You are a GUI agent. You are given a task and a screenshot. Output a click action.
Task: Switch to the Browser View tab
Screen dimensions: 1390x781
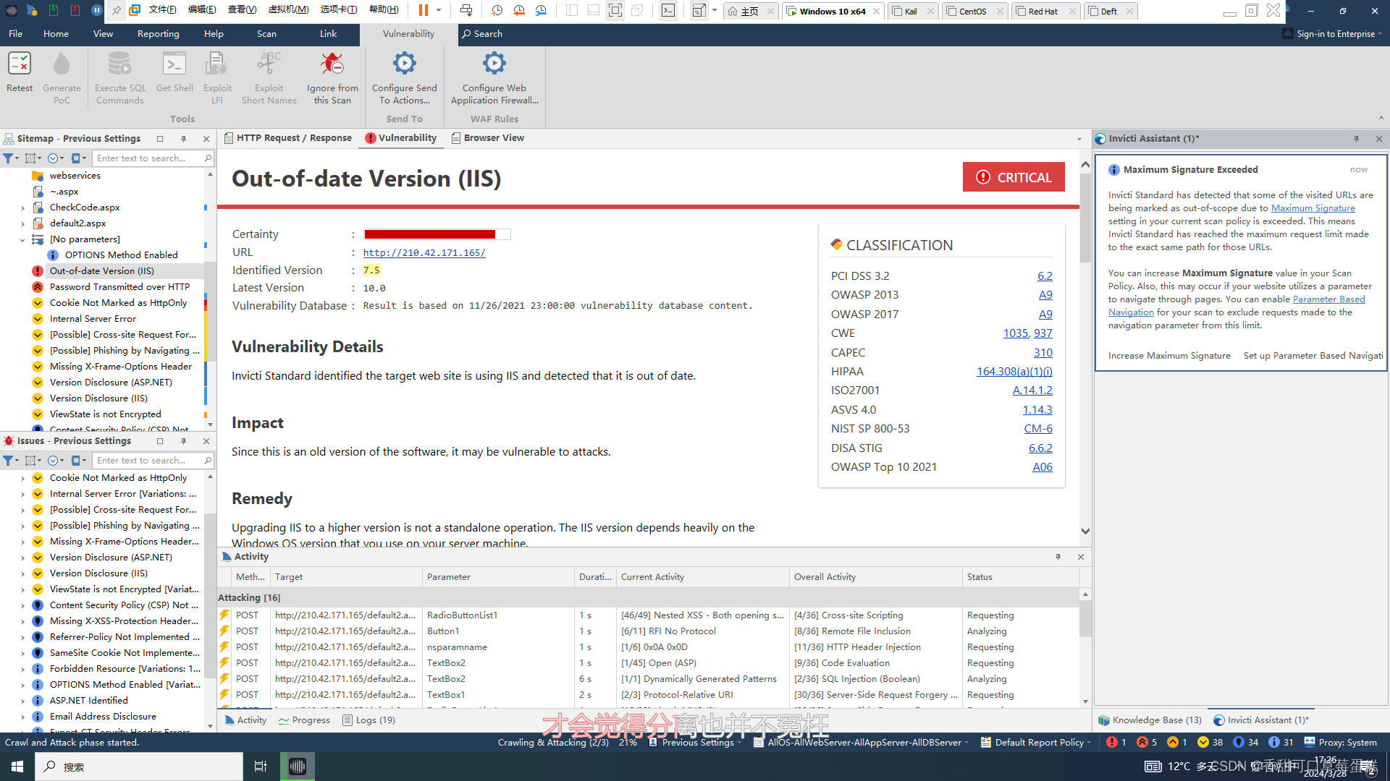[x=488, y=138]
